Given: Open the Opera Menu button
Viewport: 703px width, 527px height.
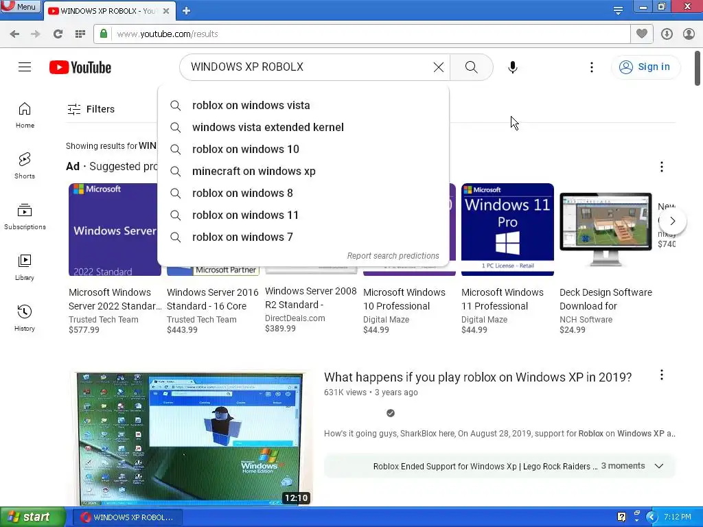Looking at the screenshot, I should tap(20, 6).
